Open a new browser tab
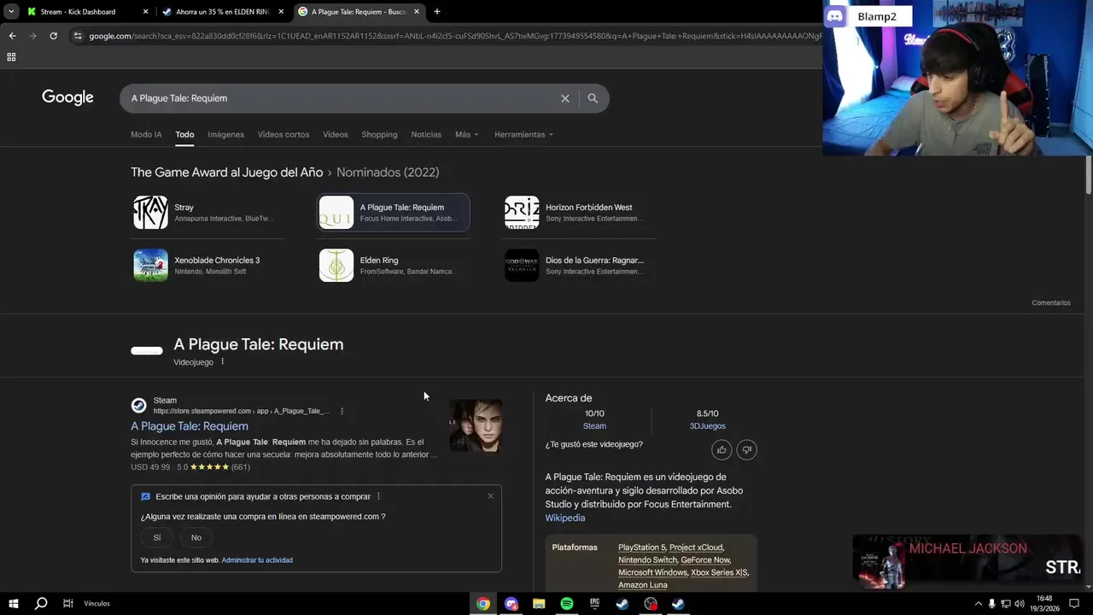The height and width of the screenshot is (615, 1093). pos(436,12)
